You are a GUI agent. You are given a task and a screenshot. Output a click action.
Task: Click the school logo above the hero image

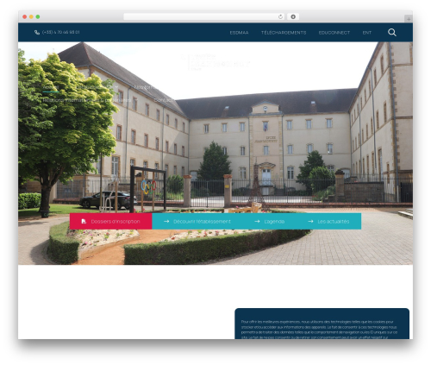click(x=215, y=62)
